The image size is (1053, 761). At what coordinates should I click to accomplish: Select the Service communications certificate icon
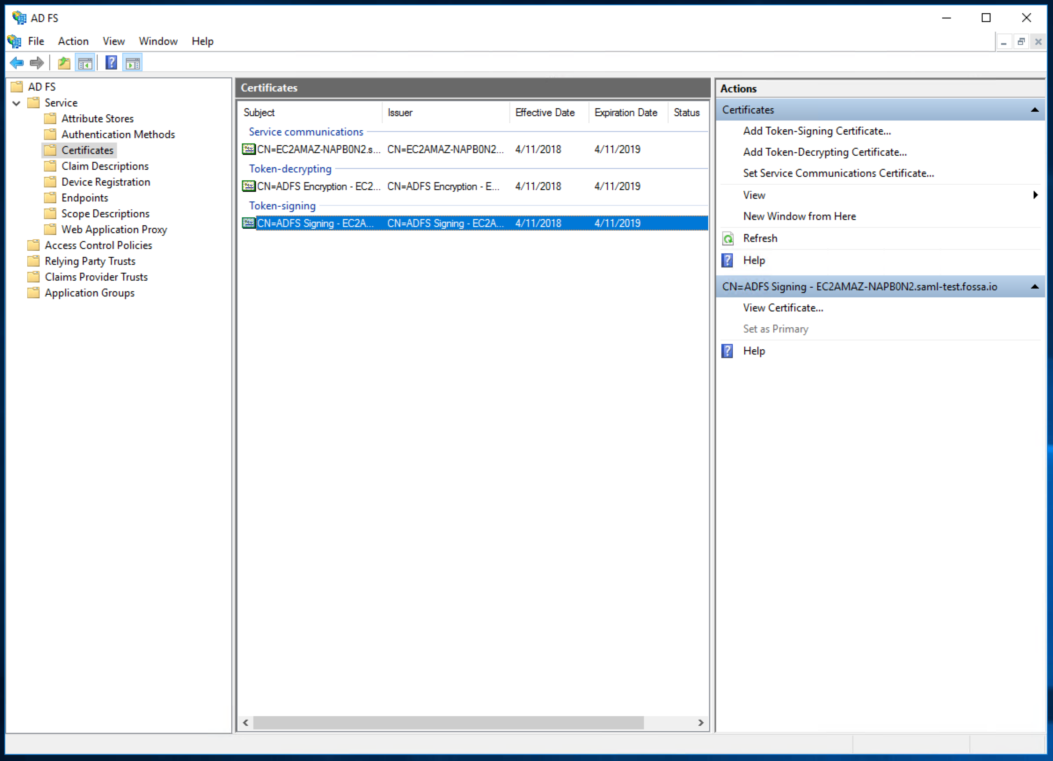[249, 150]
